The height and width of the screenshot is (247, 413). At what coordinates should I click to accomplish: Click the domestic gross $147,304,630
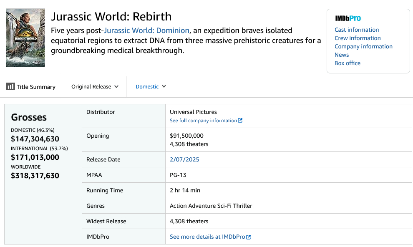[x=35, y=139]
